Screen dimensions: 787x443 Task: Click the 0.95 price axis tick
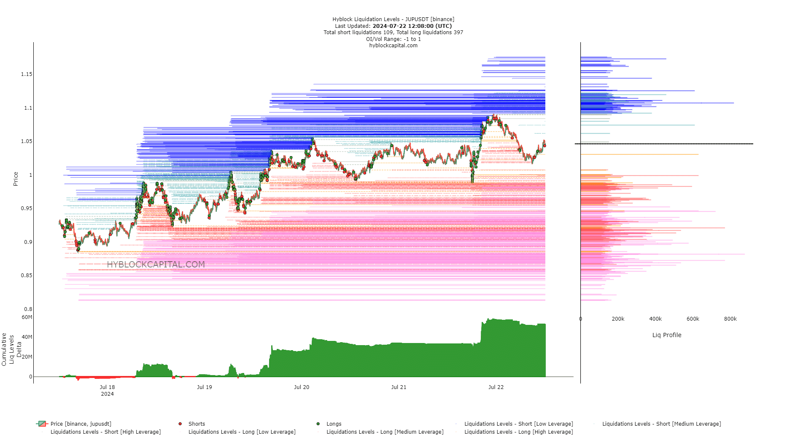[x=27, y=208]
